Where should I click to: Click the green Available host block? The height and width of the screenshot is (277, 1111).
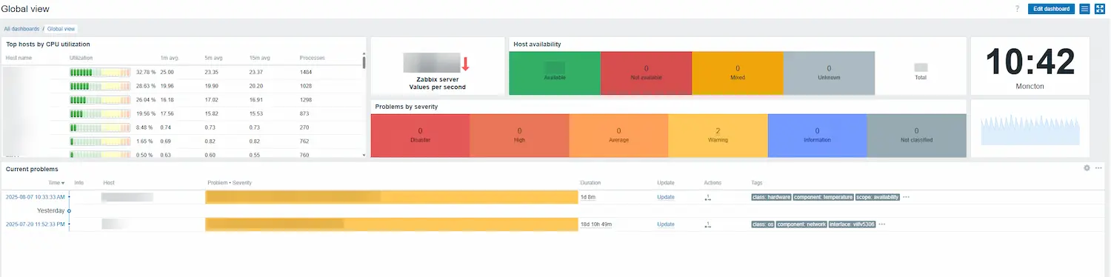(x=555, y=73)
